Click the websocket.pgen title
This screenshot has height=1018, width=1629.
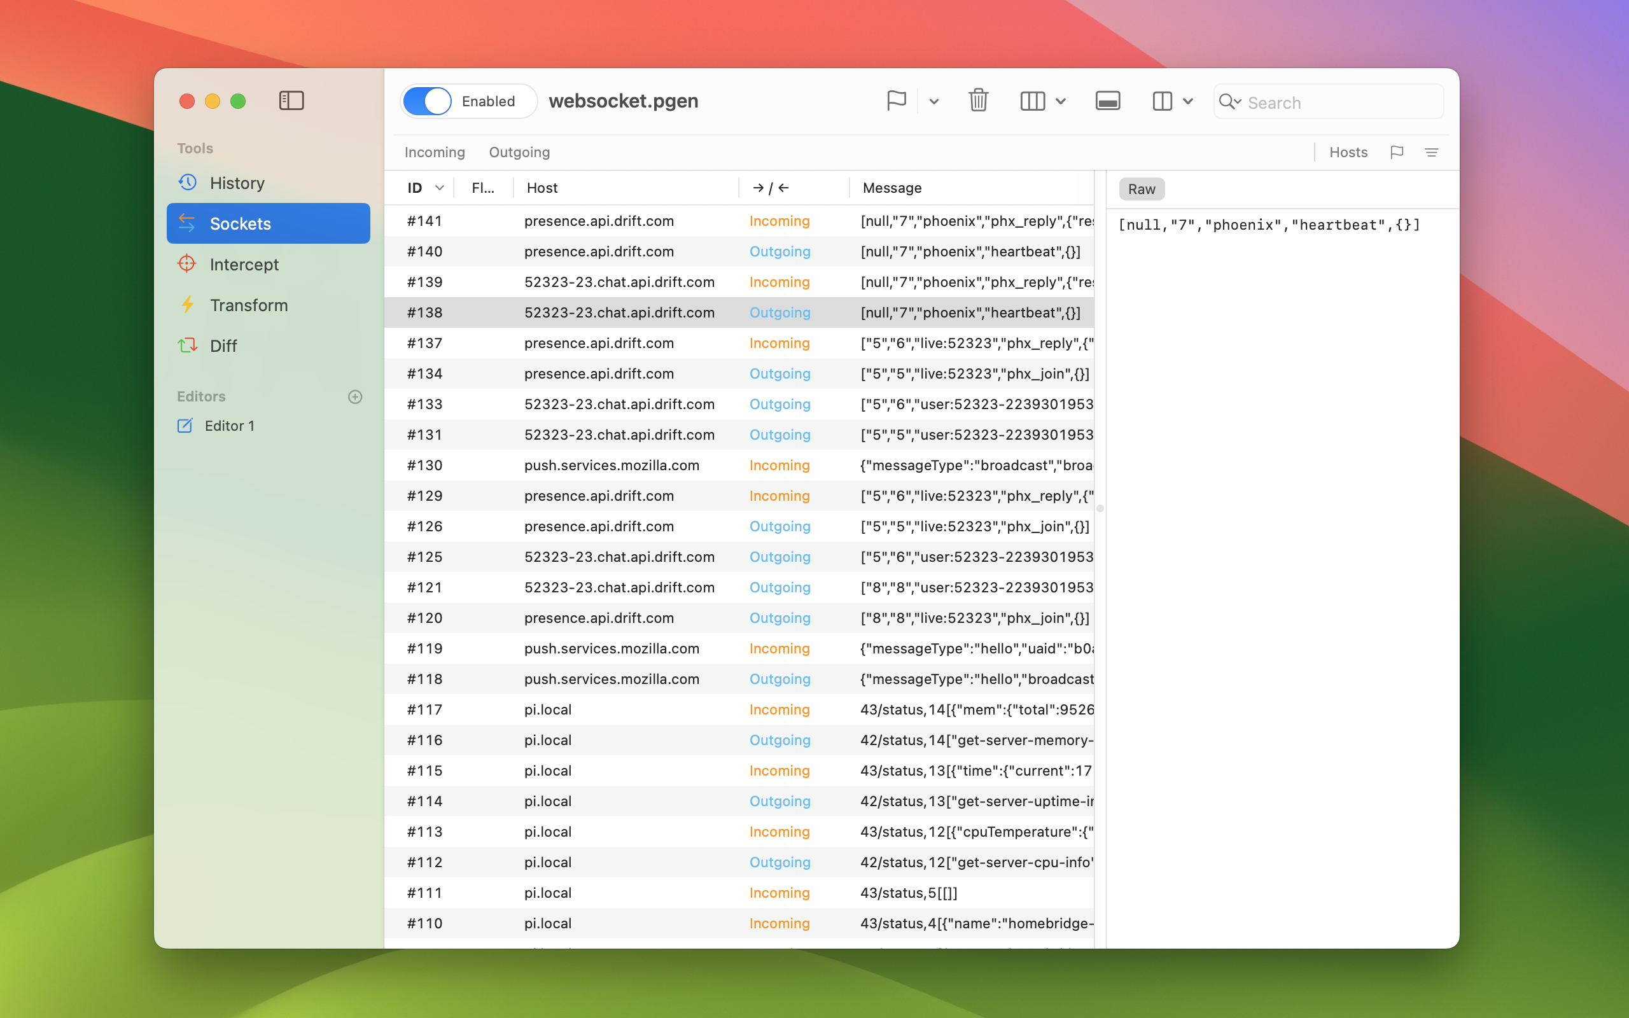point(624,101)
